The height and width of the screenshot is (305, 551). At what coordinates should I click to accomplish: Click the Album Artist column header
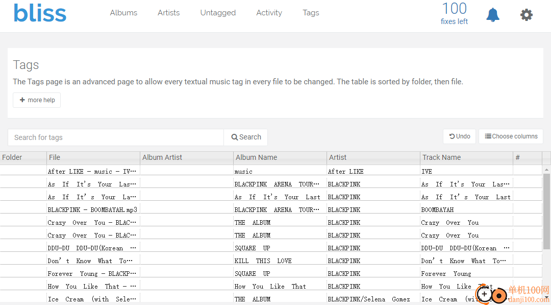(187, 157)
